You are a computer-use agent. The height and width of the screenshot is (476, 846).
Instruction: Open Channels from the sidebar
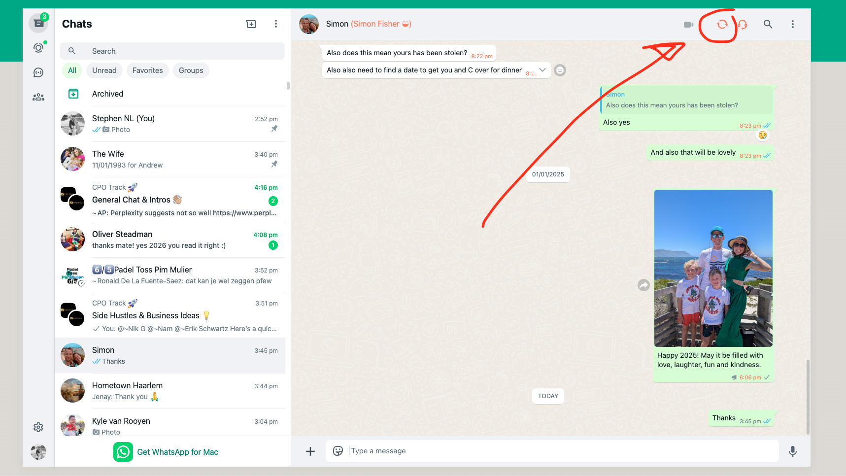click(x=38, y=72)
